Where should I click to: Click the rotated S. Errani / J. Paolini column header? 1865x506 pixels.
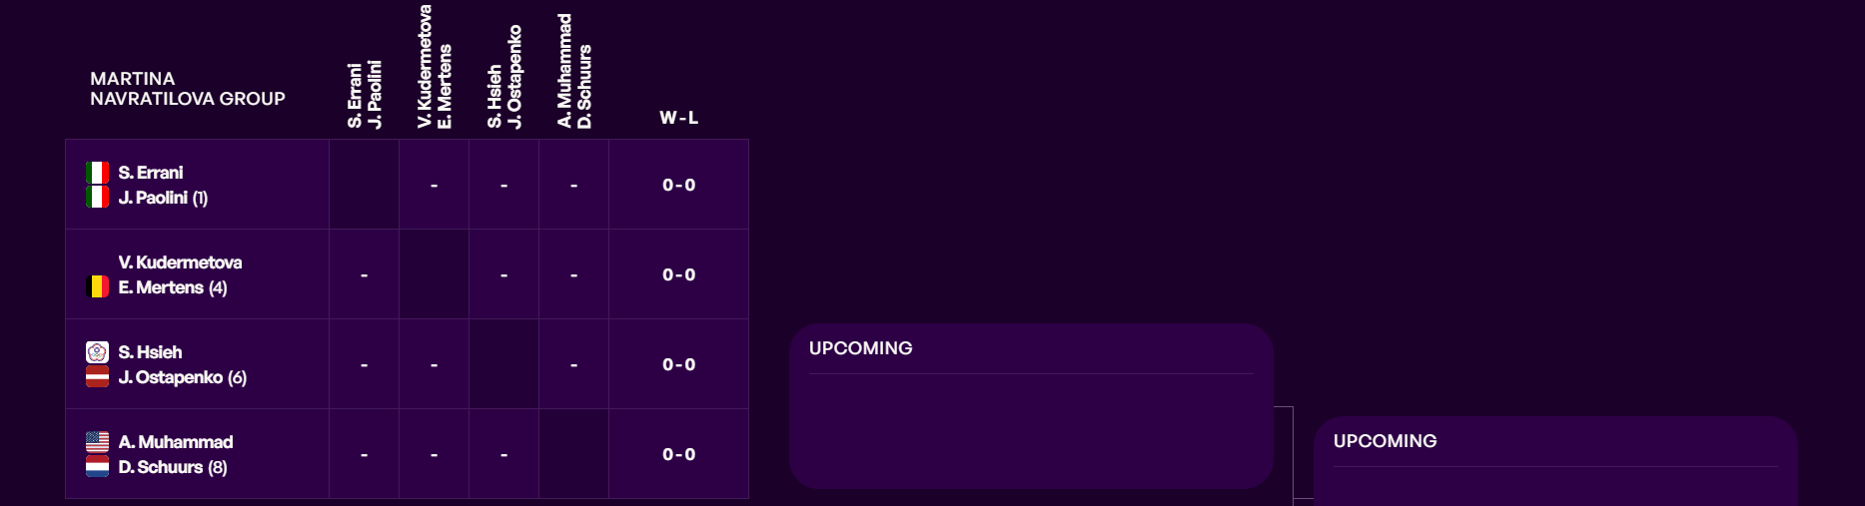365,94
